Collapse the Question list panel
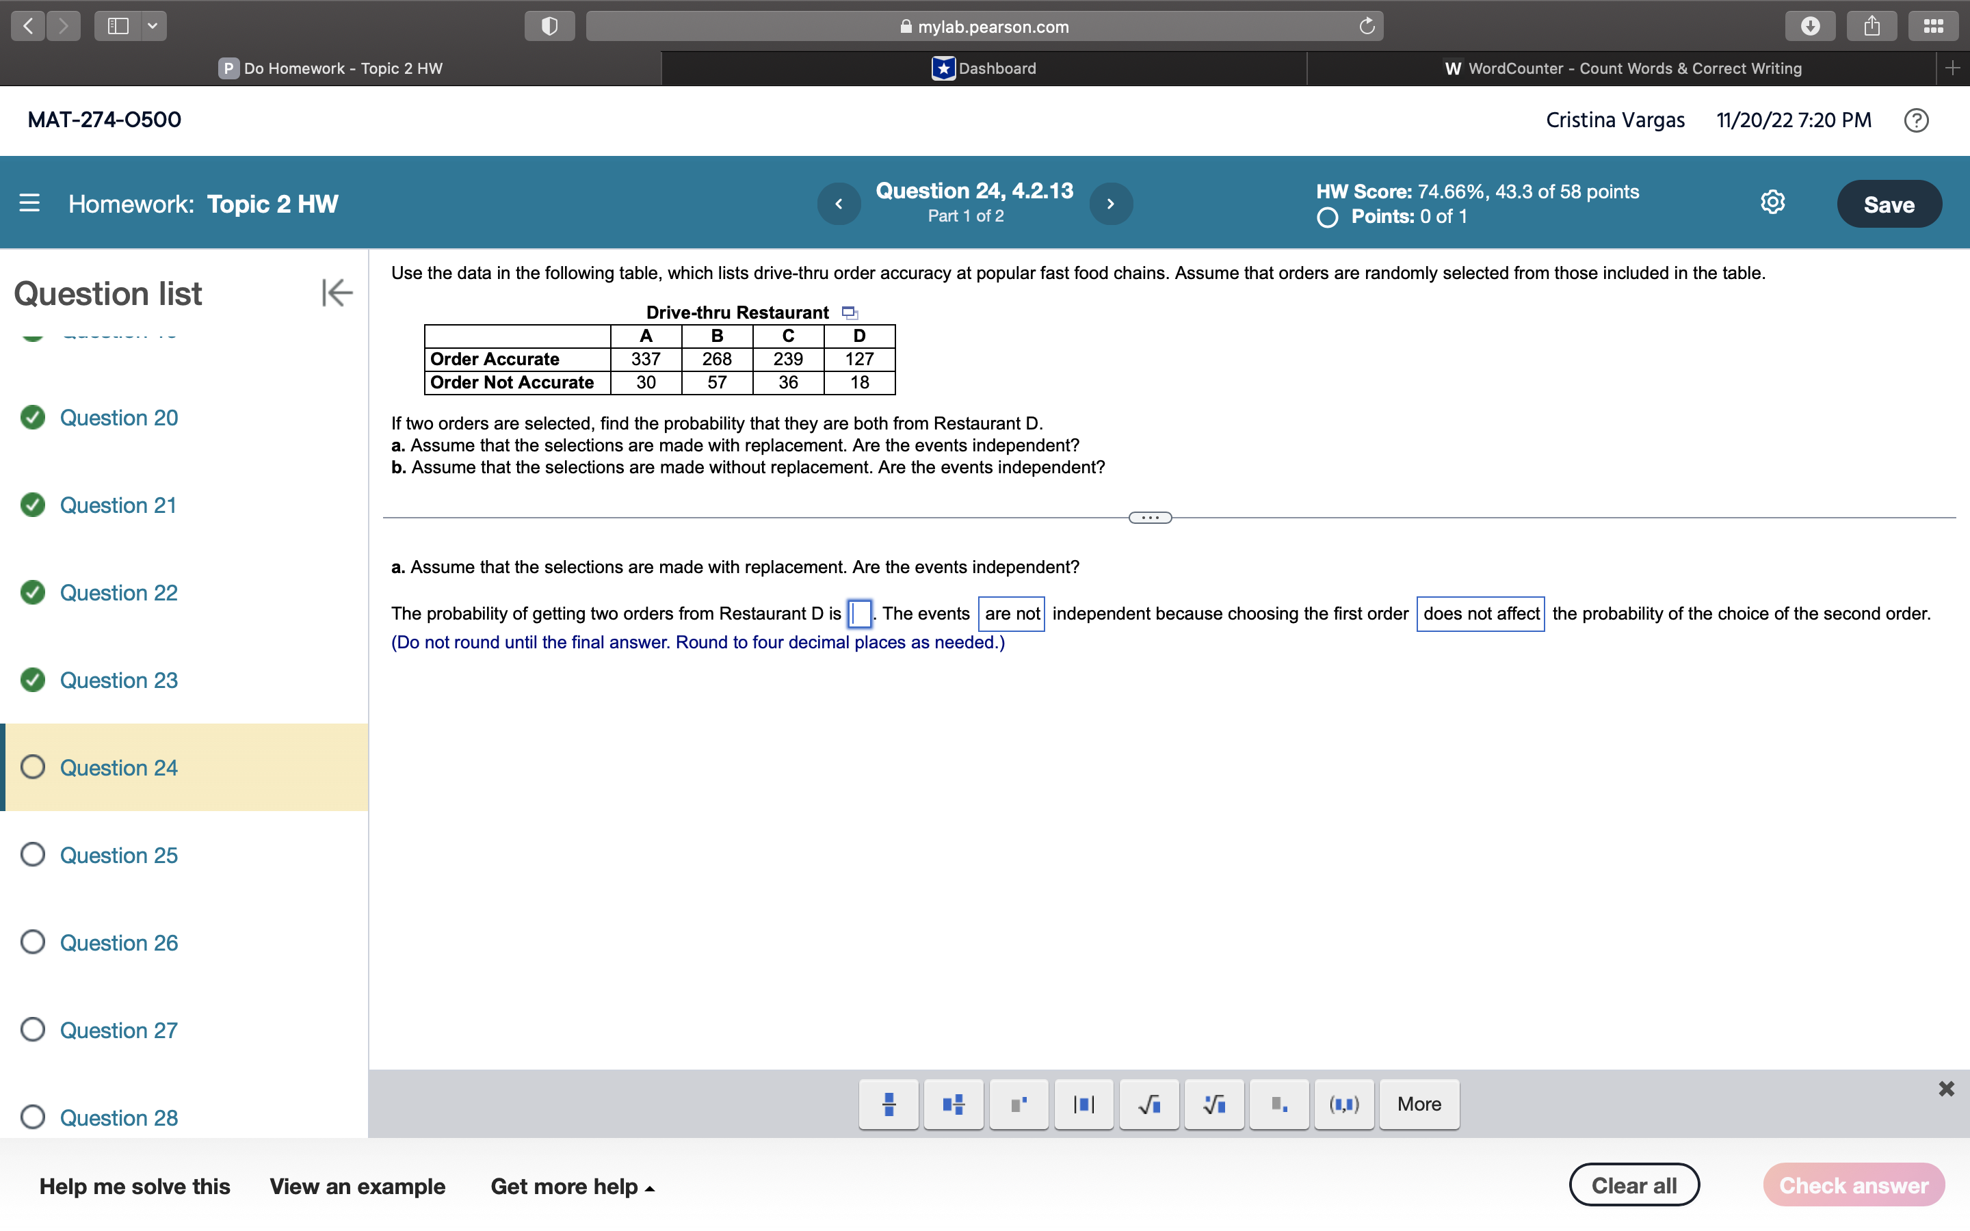 (335, 293)
